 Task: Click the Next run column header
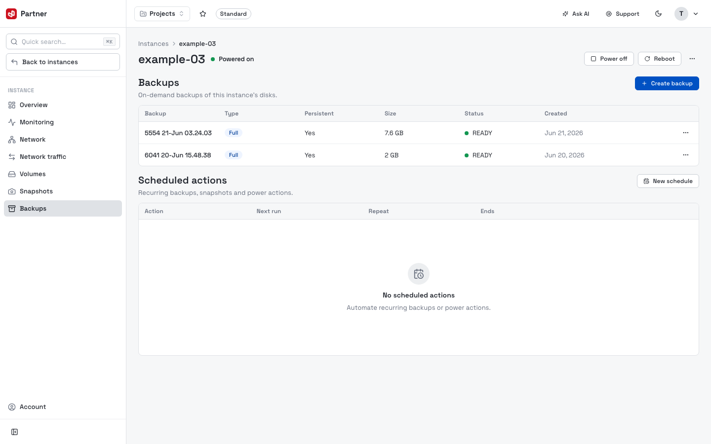pos(269,211)
